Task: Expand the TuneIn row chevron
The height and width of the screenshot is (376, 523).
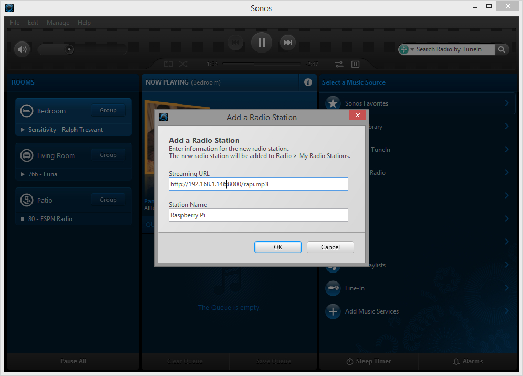Action: (507, 149)
